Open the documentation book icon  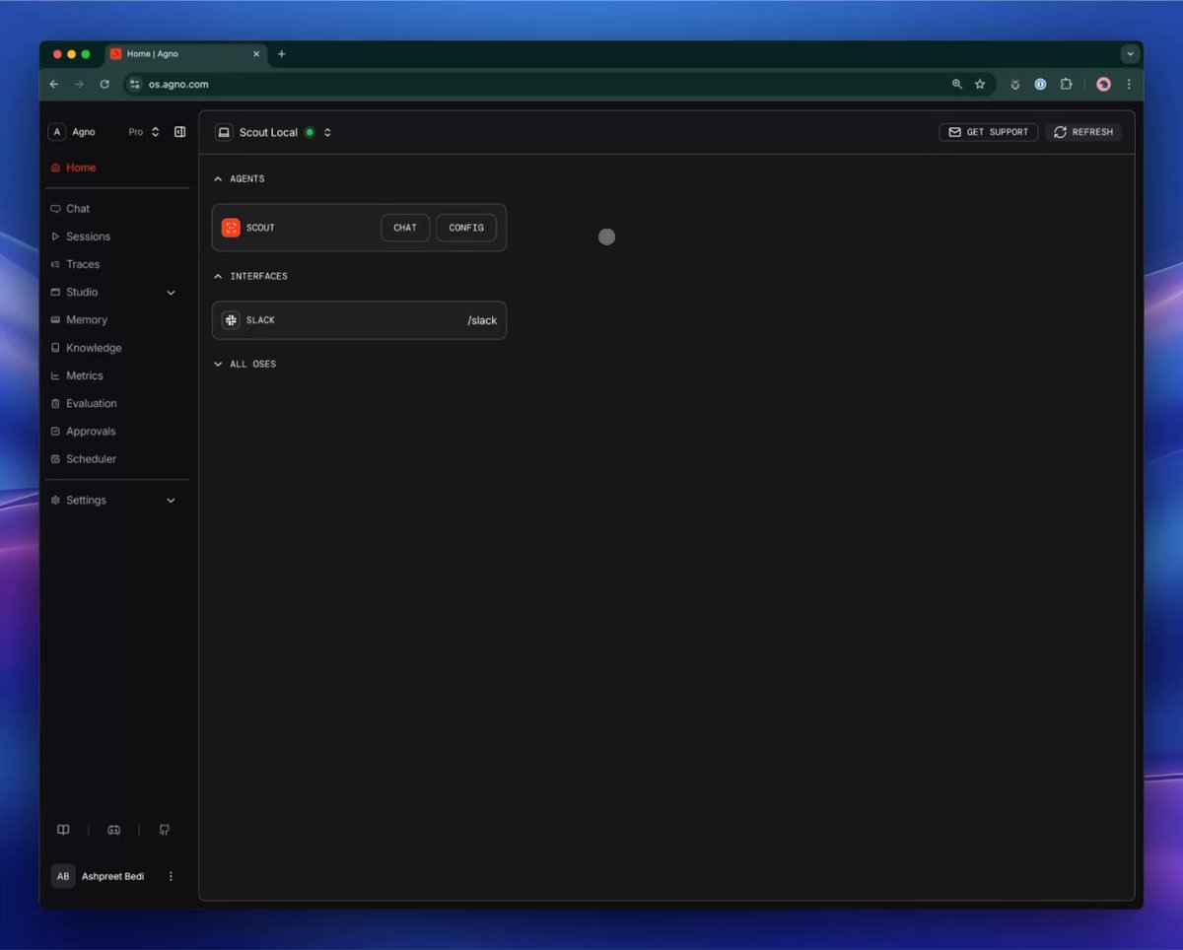click(x=63, y=830)
